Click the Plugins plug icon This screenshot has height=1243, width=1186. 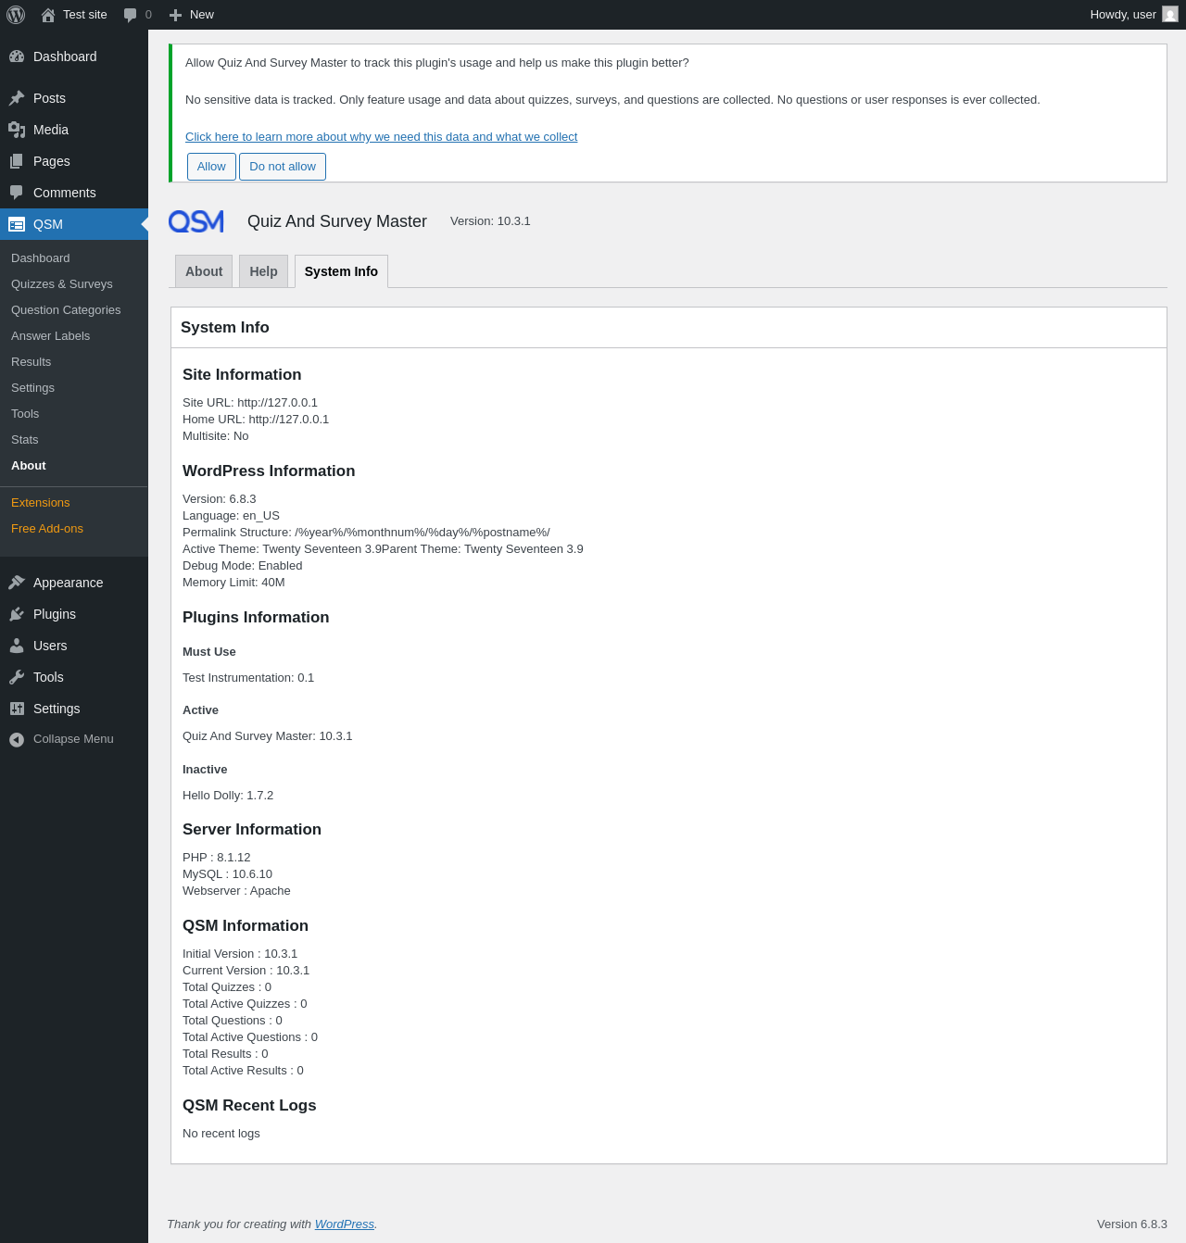point(17,614)
